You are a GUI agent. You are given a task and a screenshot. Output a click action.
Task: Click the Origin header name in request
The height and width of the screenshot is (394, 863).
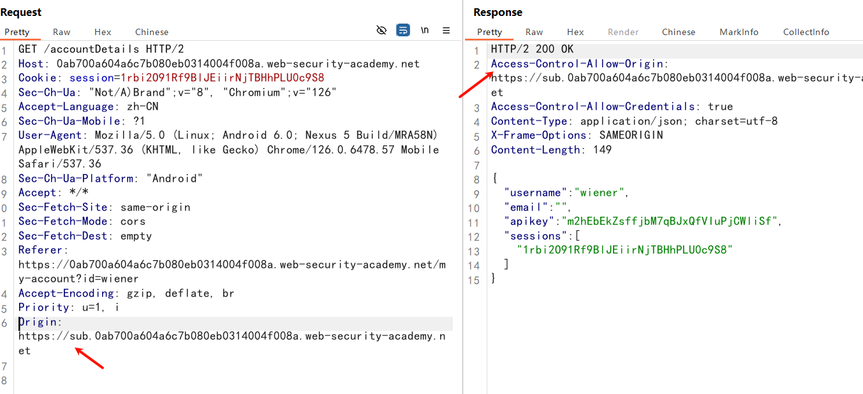pyautogui.click(x=38, y=322)
